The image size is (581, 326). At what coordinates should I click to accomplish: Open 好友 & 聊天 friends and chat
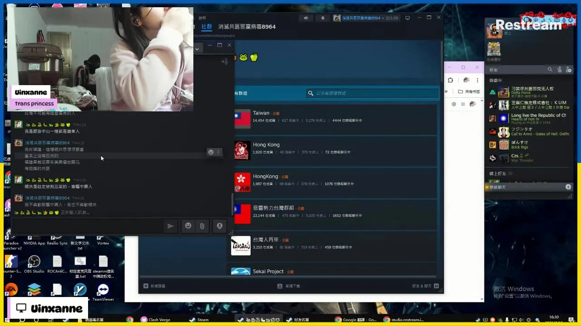(x=425, y=286)
